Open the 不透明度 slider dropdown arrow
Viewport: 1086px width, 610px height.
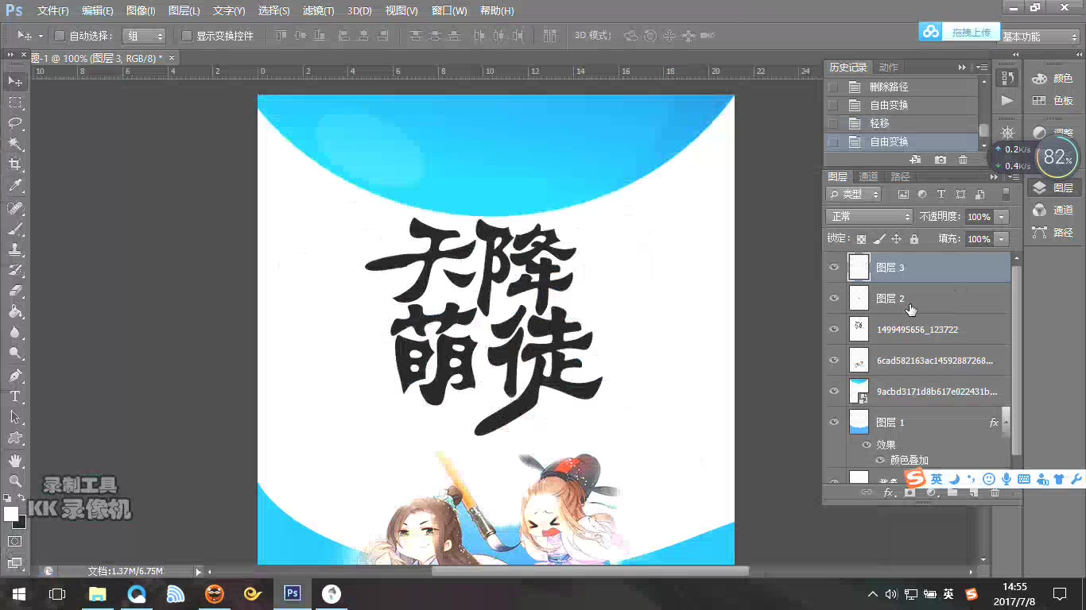[1002, 217]
